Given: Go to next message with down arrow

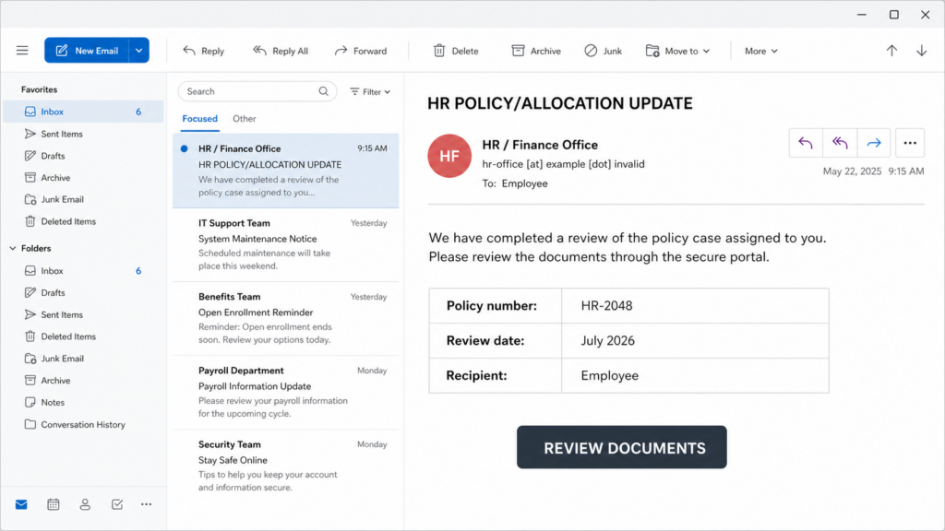Looking at the screenshot, I should coord(922,51).
